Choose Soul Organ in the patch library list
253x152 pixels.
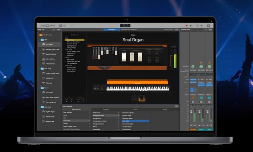click(135, 121)
